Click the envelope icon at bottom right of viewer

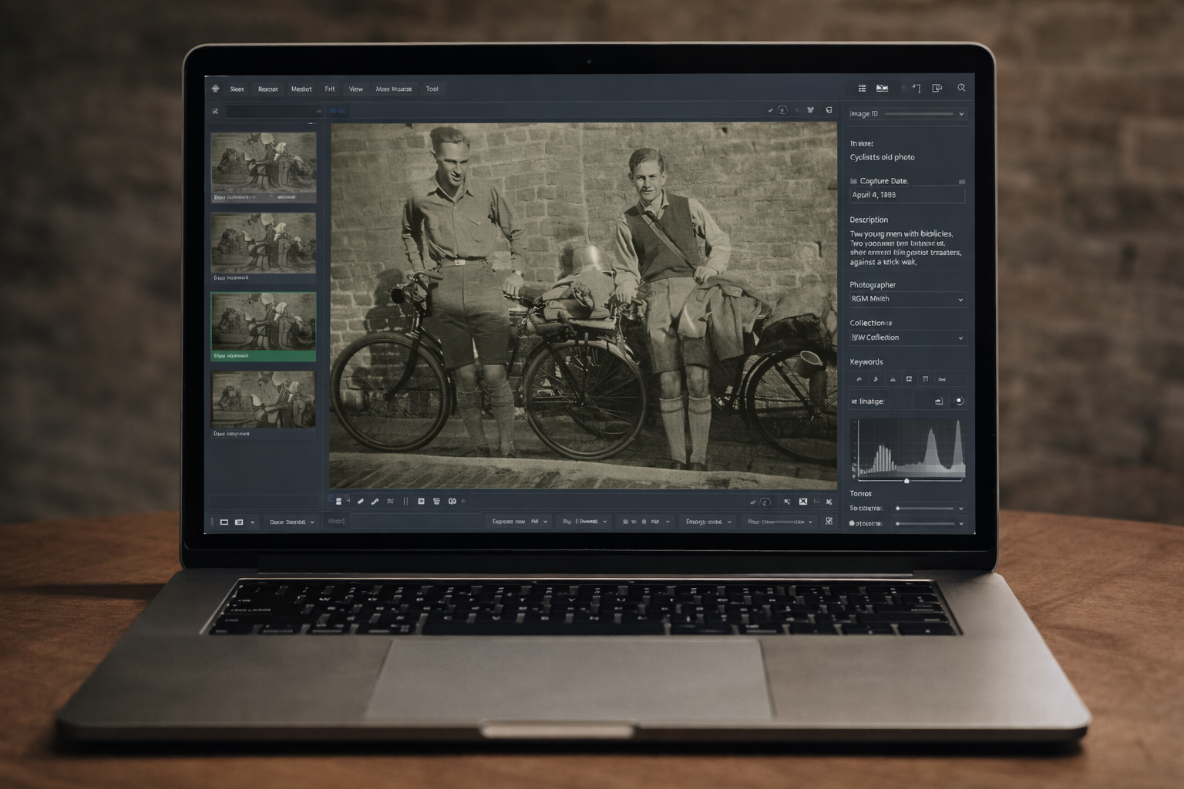point(802,502)
